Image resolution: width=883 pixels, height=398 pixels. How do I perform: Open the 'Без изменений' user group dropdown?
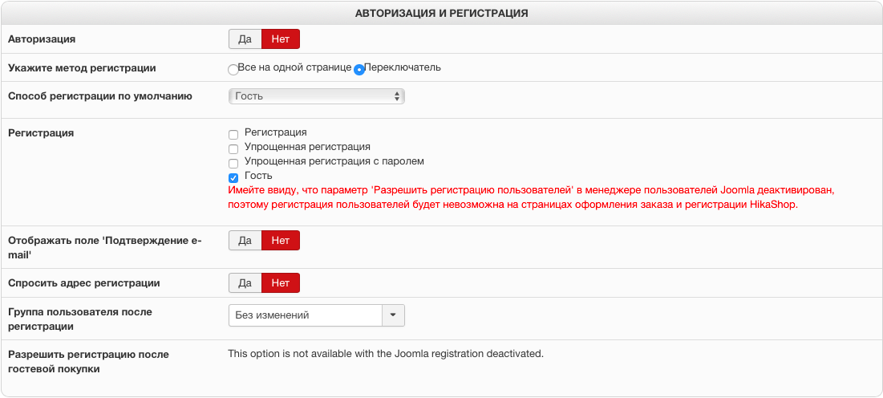tap(305, 315)
